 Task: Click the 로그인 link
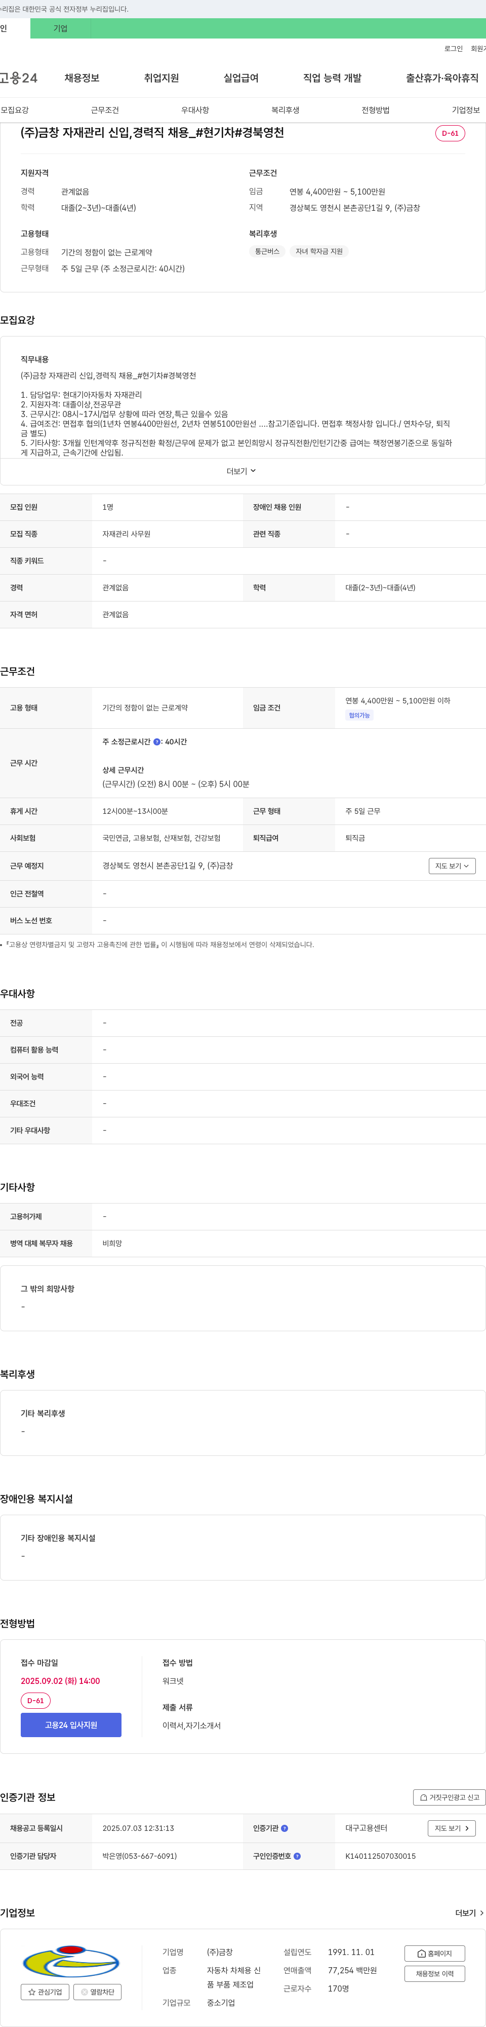click(453, 49)
